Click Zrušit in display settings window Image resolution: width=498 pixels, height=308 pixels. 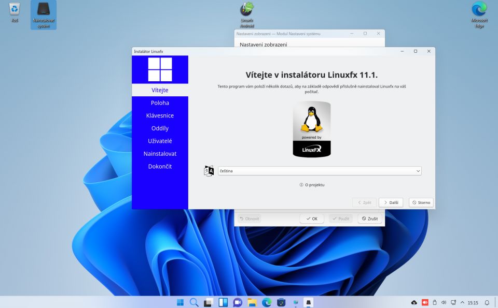tap(370, 218)
